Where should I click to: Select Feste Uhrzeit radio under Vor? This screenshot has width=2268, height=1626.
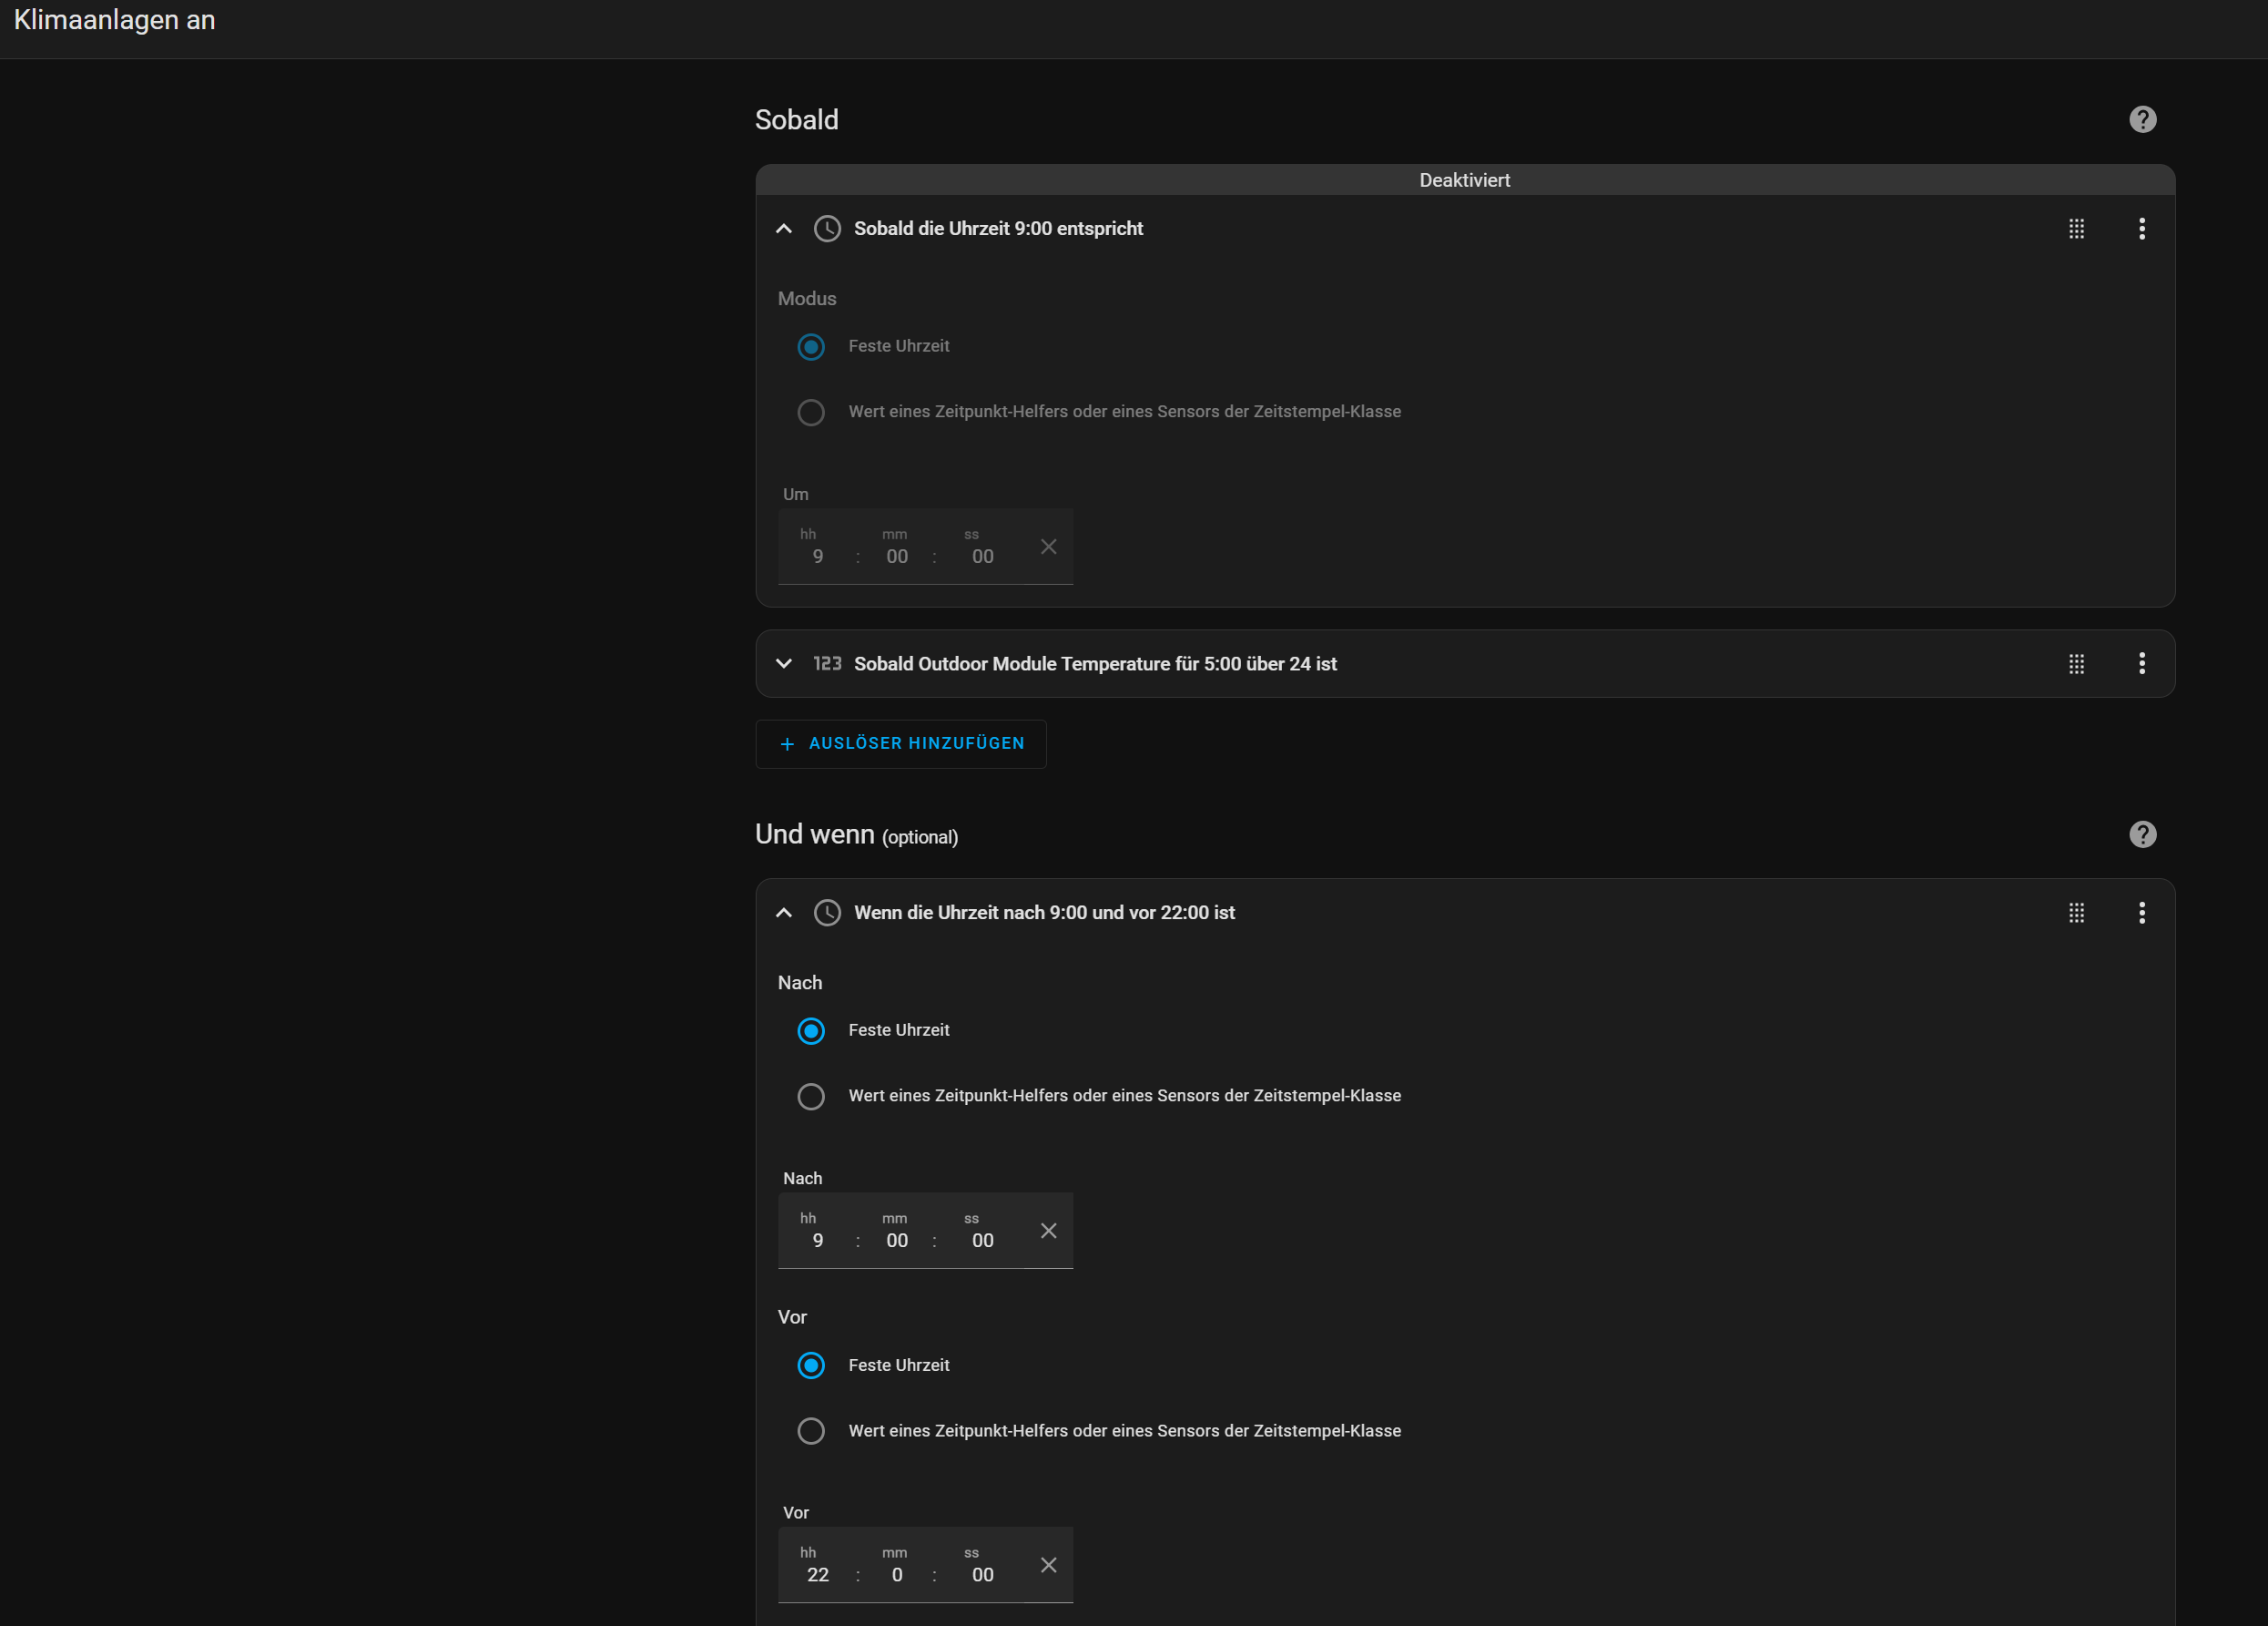tap(811, 1365)
